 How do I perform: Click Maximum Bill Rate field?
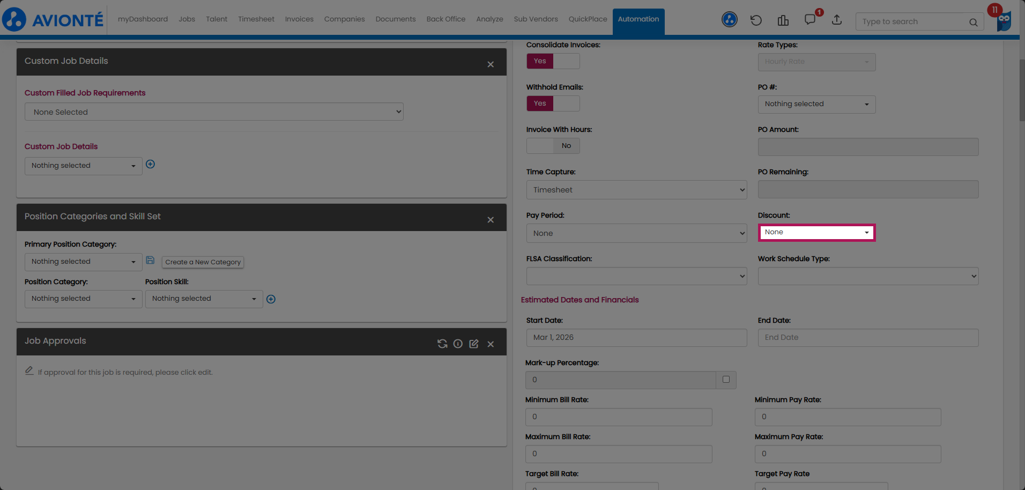point(619,454)
